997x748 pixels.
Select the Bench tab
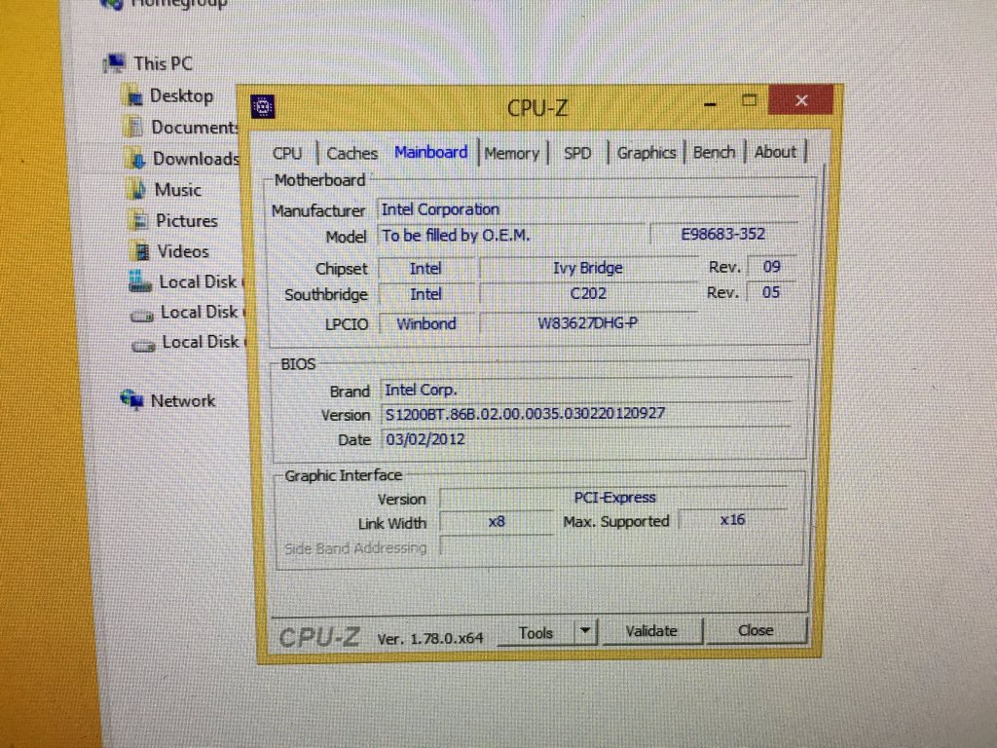(x=714, y=153)
